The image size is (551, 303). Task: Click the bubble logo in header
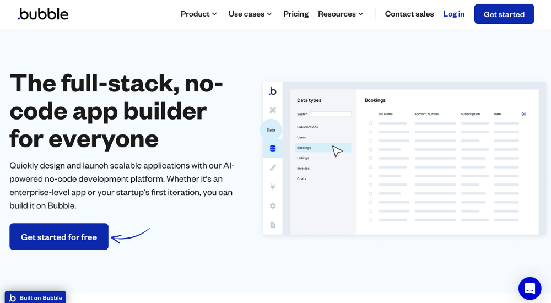pos(43,14)
